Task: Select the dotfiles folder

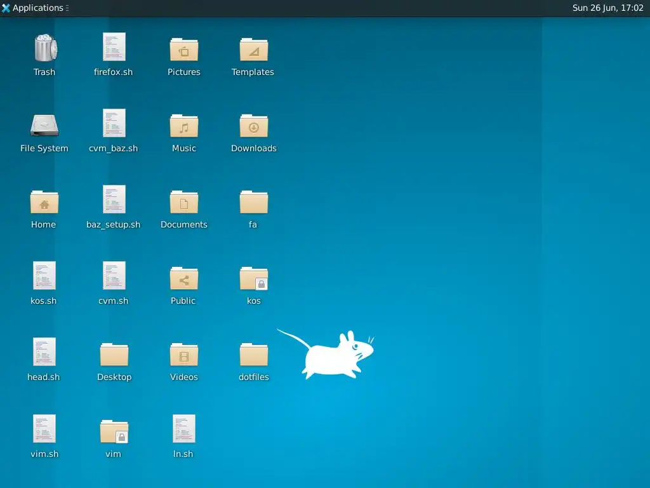Action: (254, 355)
